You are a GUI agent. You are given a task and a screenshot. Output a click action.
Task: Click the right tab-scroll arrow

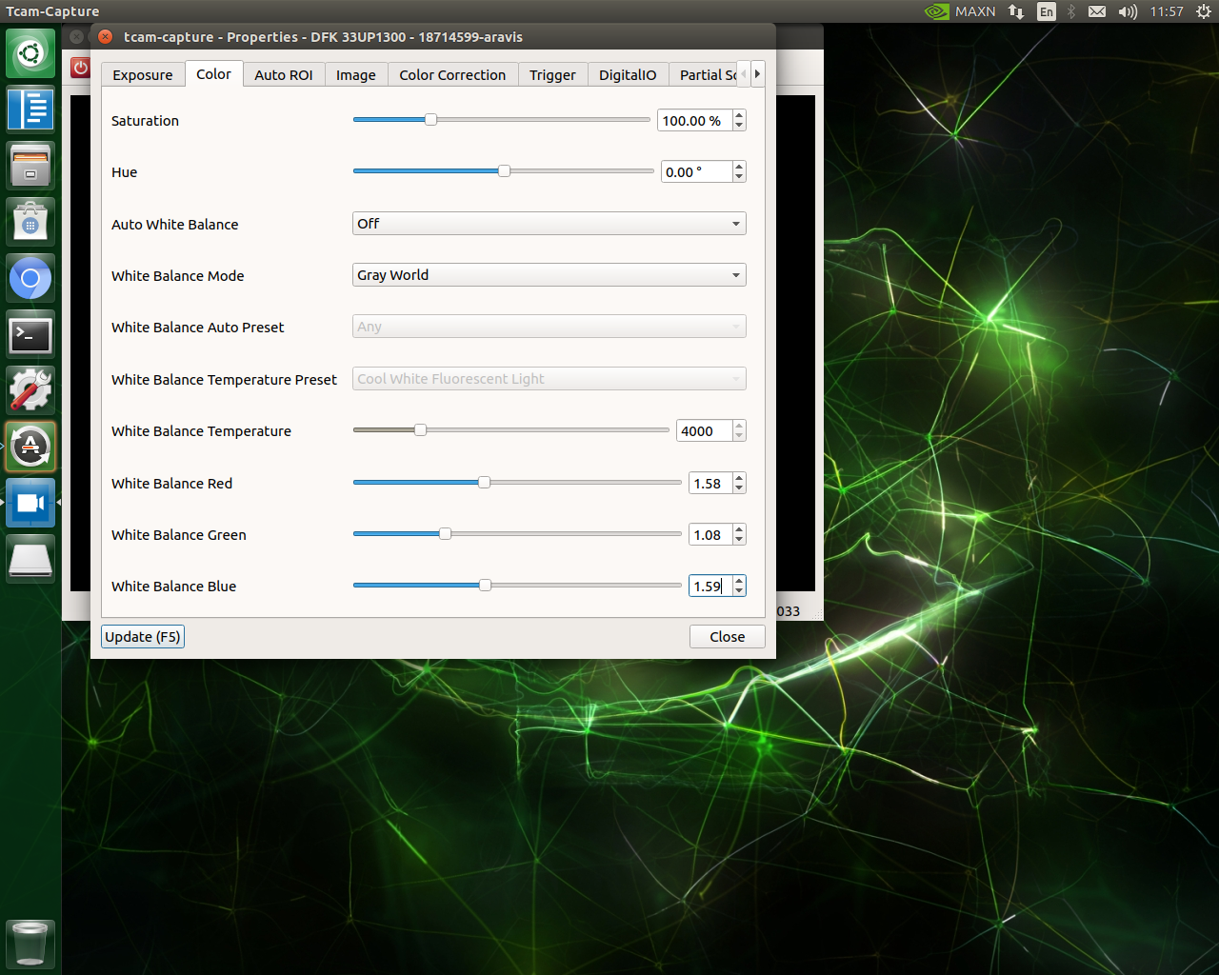coord(757,72)
